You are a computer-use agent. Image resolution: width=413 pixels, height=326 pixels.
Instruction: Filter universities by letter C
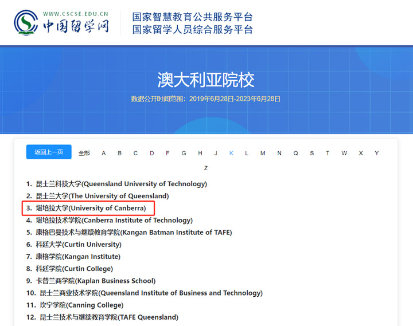[x=135, y=153]
